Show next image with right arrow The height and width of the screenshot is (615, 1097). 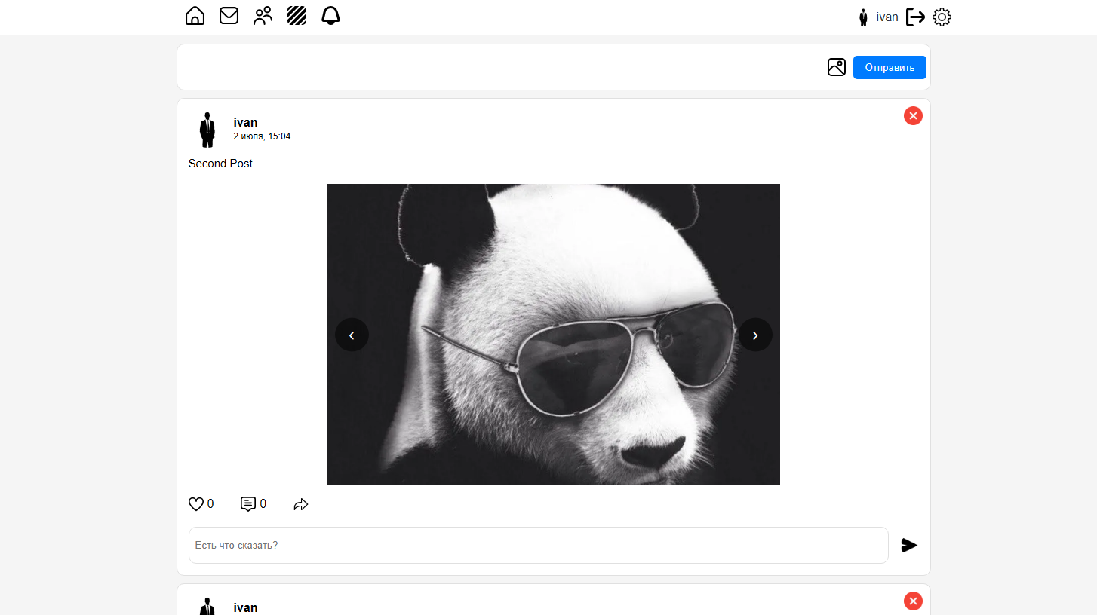(755, 335)
